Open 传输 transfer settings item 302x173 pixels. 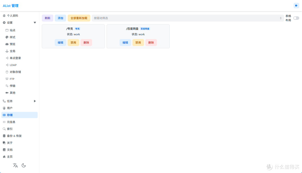tap(21, 86)
